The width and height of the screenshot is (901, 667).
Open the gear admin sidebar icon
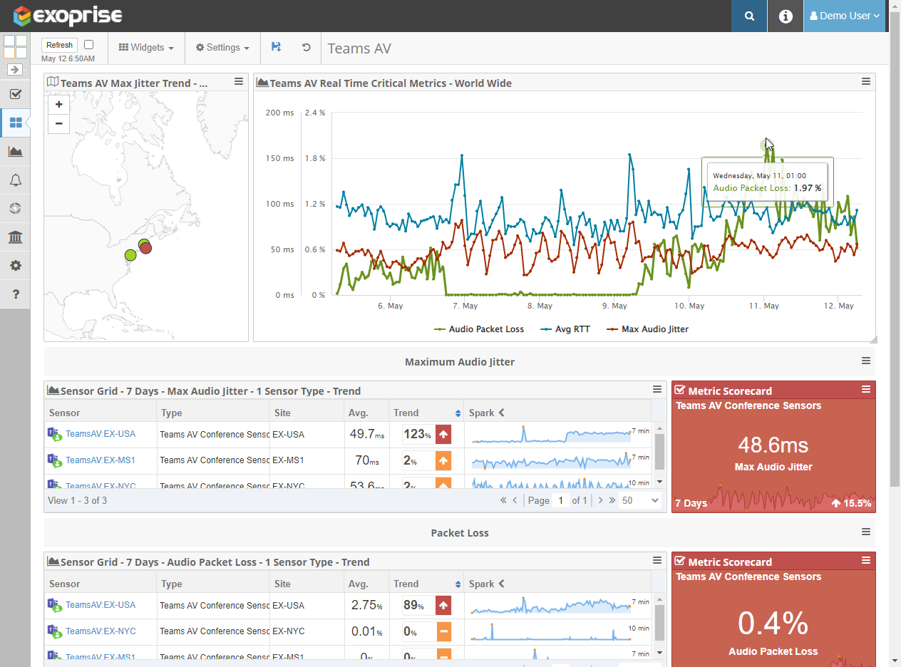pyautogui.click(x=15, y=265)
